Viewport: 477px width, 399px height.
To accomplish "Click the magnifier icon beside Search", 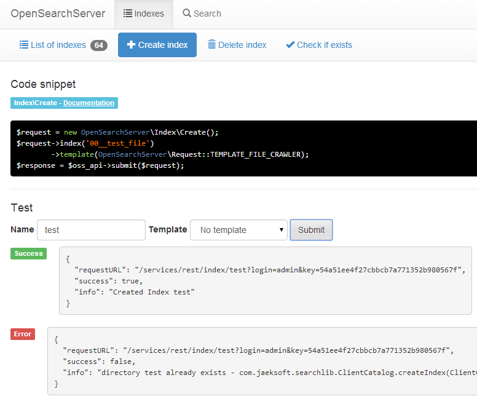I will click(x=186, y=13).
